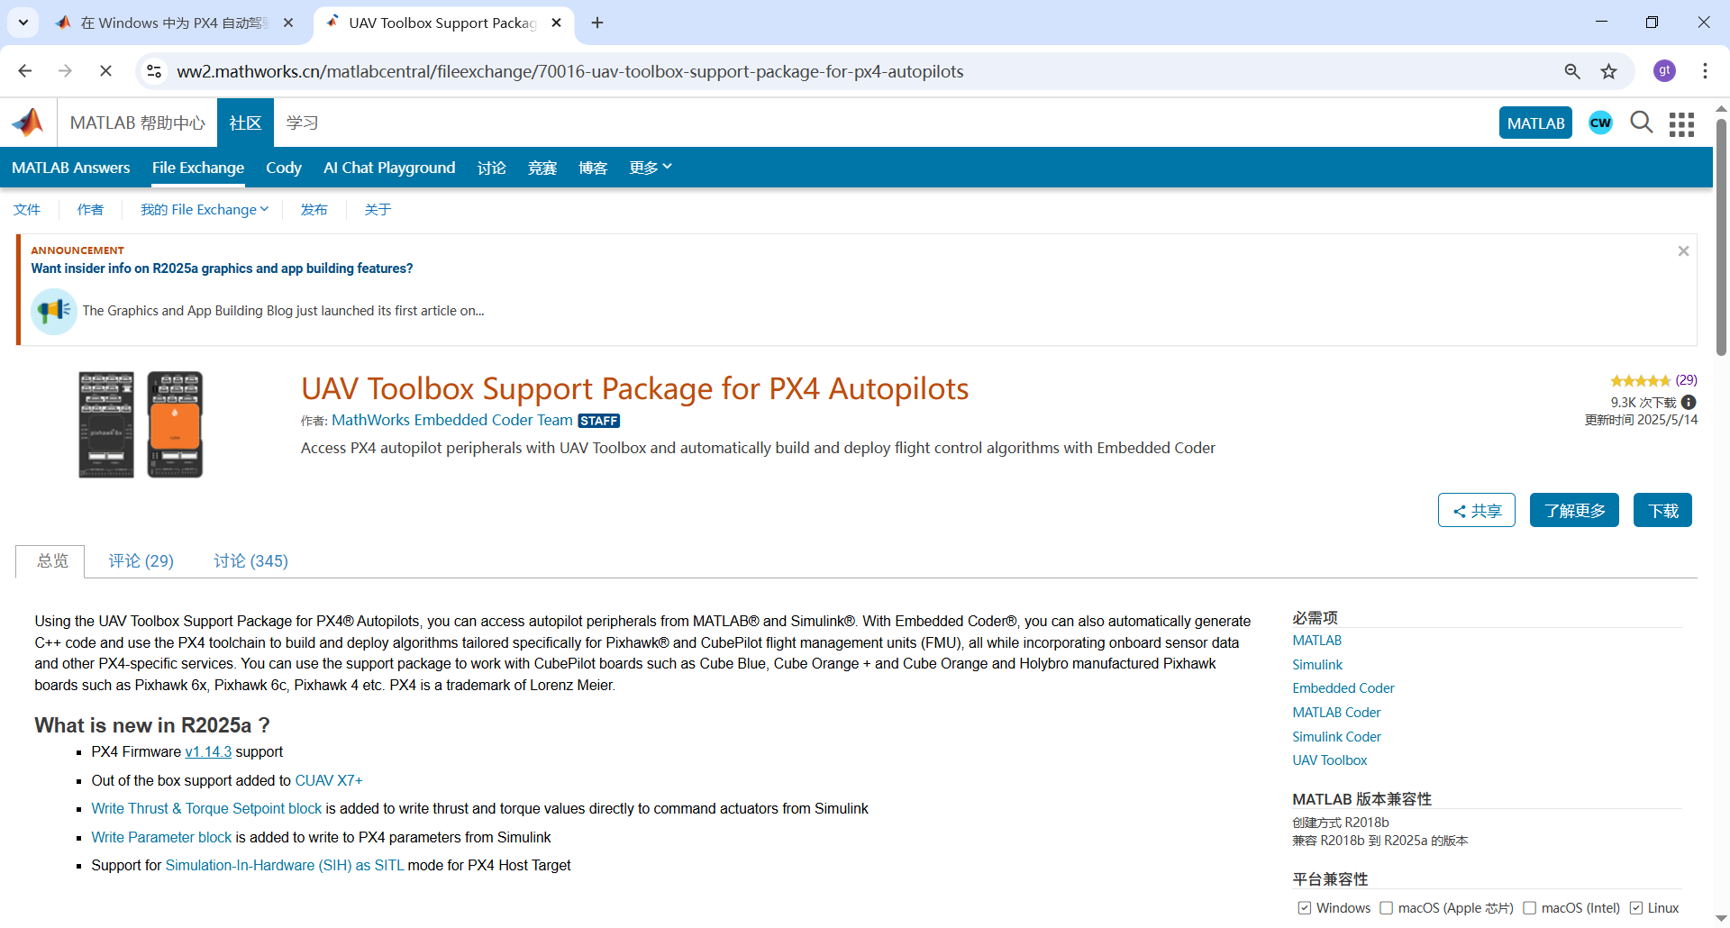
Task: Expand the 更多 navigation dropdown
Action: (x=651, y=168)
